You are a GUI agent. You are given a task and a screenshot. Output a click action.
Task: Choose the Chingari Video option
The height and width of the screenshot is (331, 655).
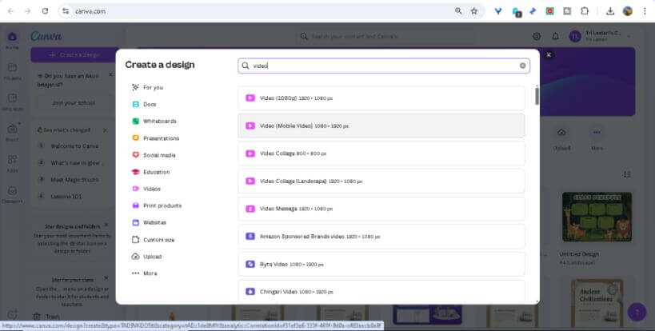point(381,291)
